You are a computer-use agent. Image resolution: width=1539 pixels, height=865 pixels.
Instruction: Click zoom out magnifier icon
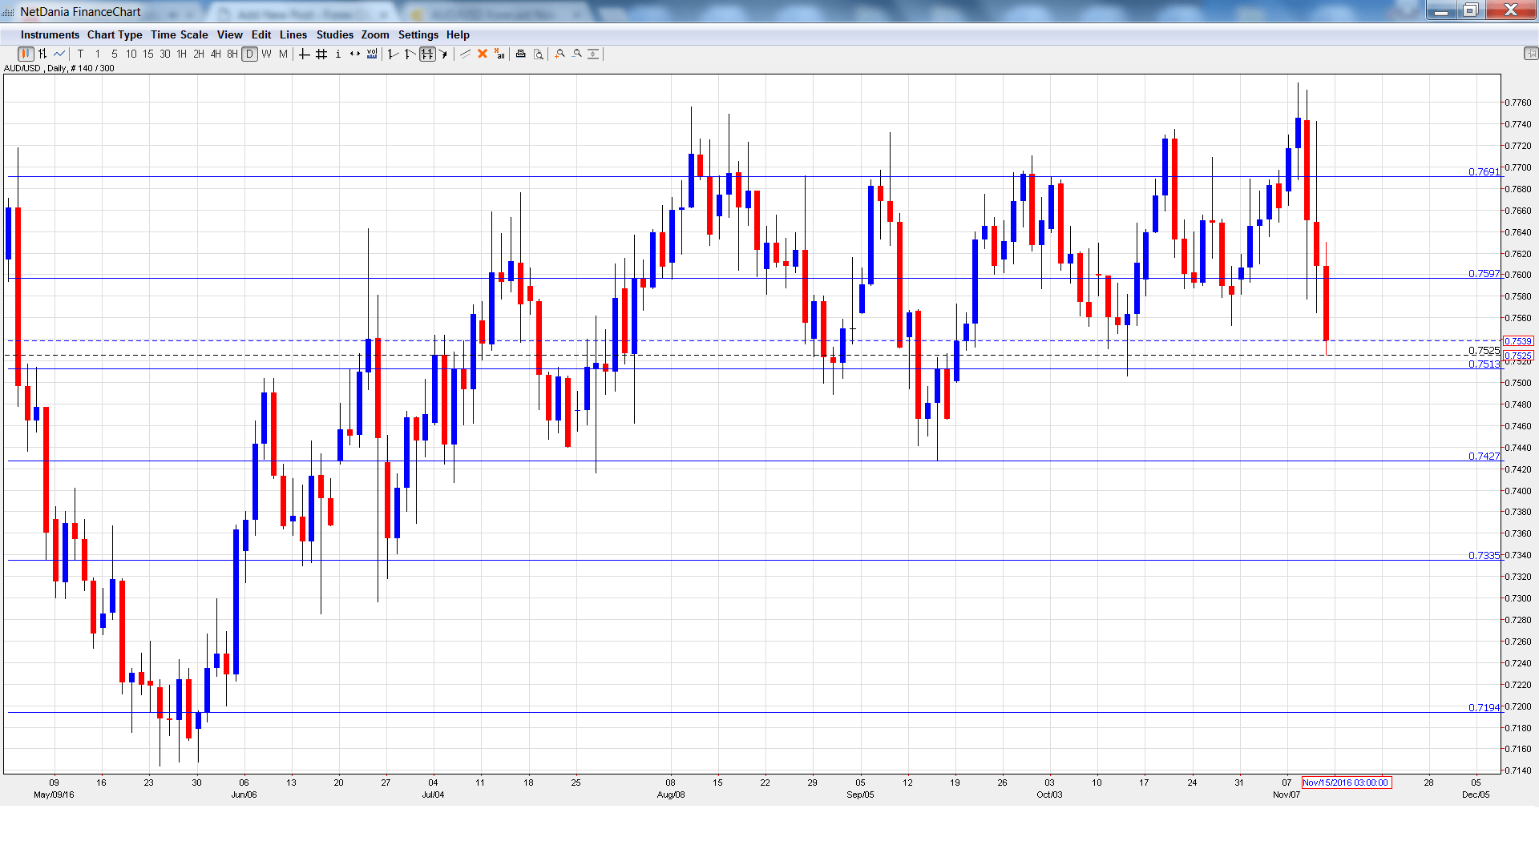[x=577, y=54]
